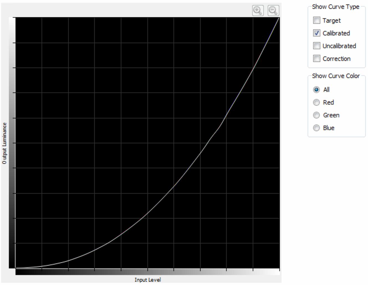Click the zoom in magnifier icon
368x285 pixels.
pyautogui.click(x=258, y=11)
